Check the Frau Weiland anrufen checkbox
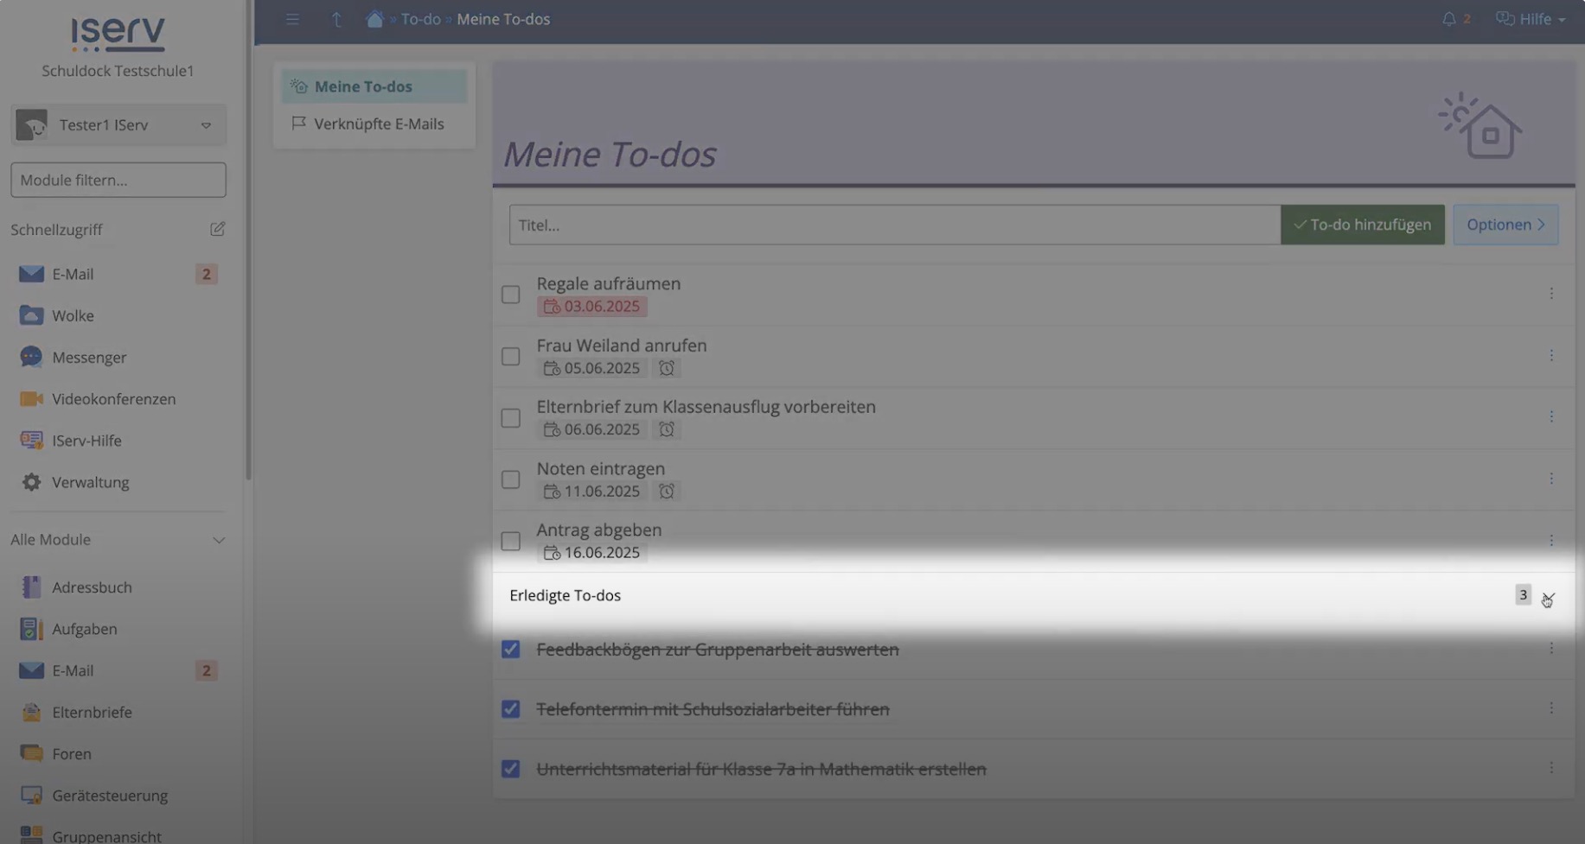1585x844 pixels. (510, 356)
